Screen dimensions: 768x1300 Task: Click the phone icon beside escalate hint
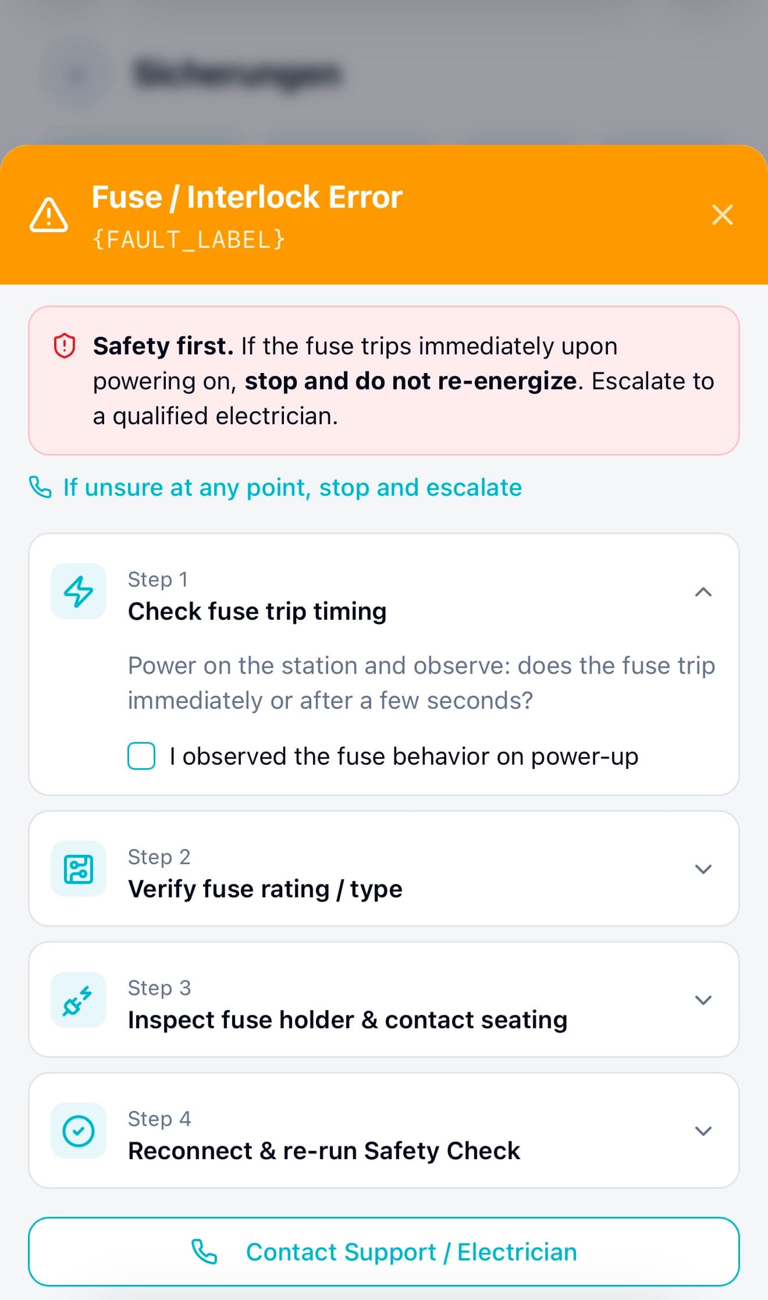point(41,487)
